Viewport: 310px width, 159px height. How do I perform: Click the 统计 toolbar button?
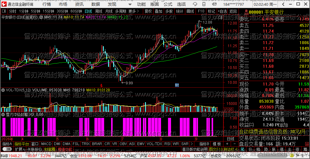[180, 11]
